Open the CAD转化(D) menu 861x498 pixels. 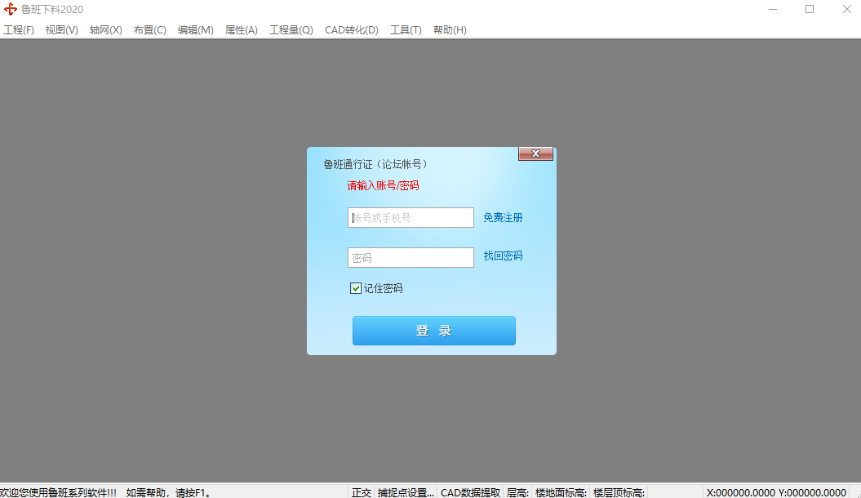(352, 30)
